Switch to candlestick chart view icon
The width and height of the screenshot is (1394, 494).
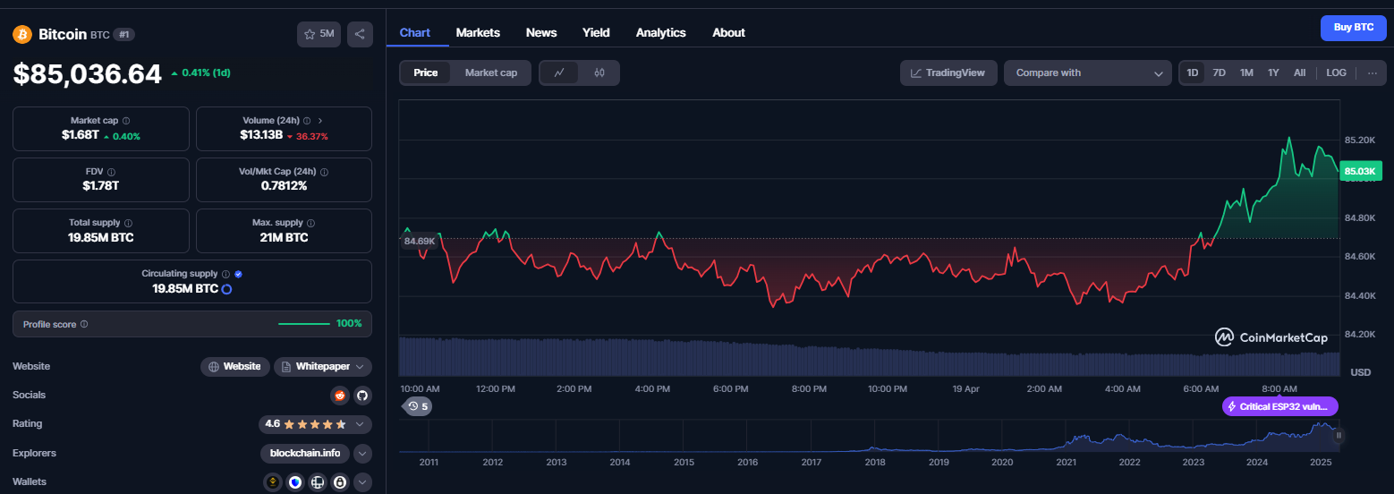tap(599, 72)
